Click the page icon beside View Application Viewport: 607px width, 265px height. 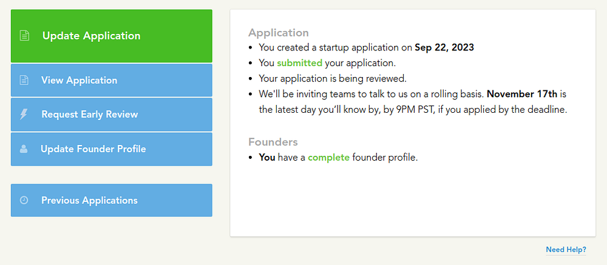tap(24, 80)
